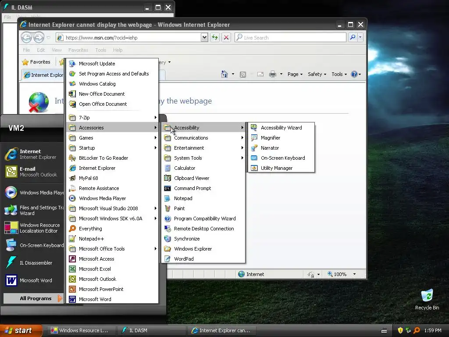449x337 pixels.
Task: Open Internet Explorer in pinned start list
Action: [x=33, y=154]
